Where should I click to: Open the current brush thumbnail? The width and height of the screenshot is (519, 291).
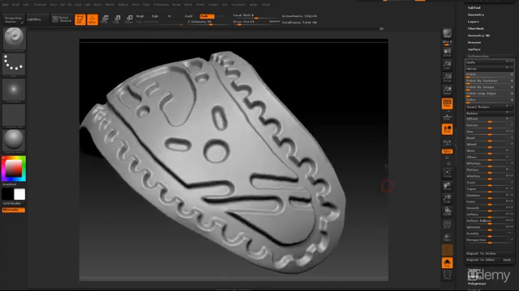(14, 40)
